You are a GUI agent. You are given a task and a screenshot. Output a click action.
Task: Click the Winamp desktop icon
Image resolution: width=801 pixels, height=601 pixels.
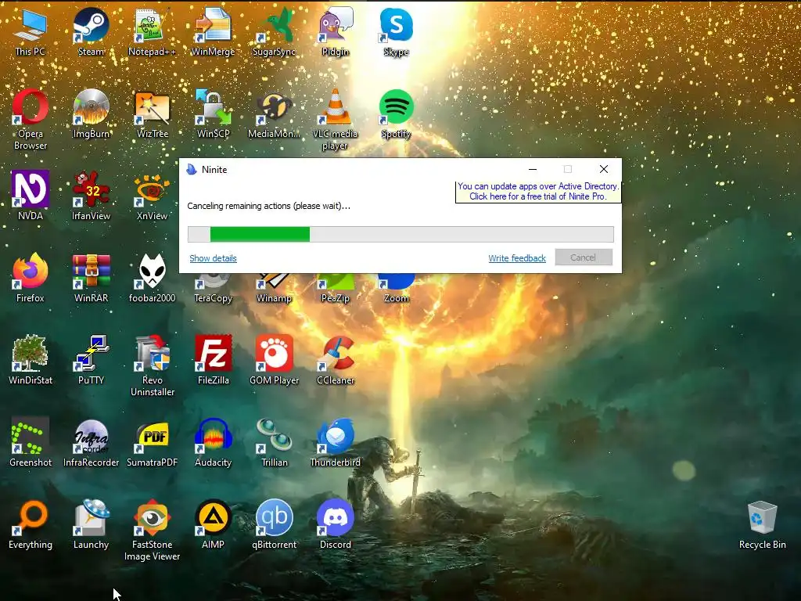(x=275, y=290)
